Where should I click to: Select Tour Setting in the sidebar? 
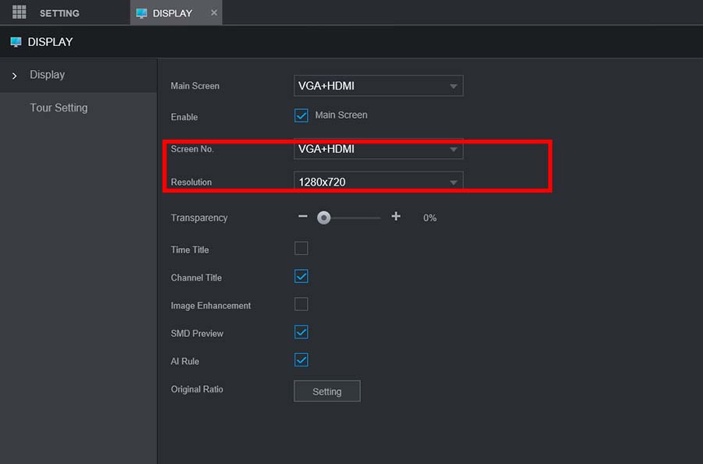click(59, 108)
